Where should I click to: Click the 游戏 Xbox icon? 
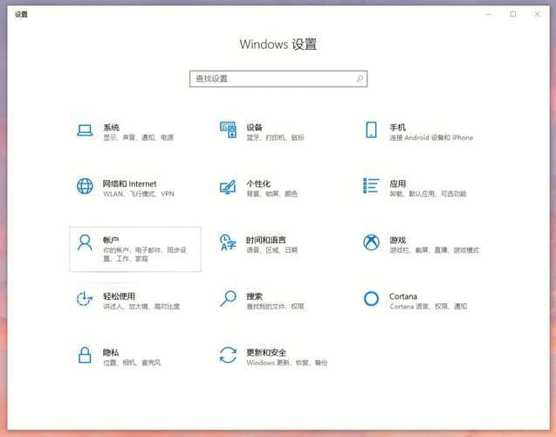[x=371, y=242]
